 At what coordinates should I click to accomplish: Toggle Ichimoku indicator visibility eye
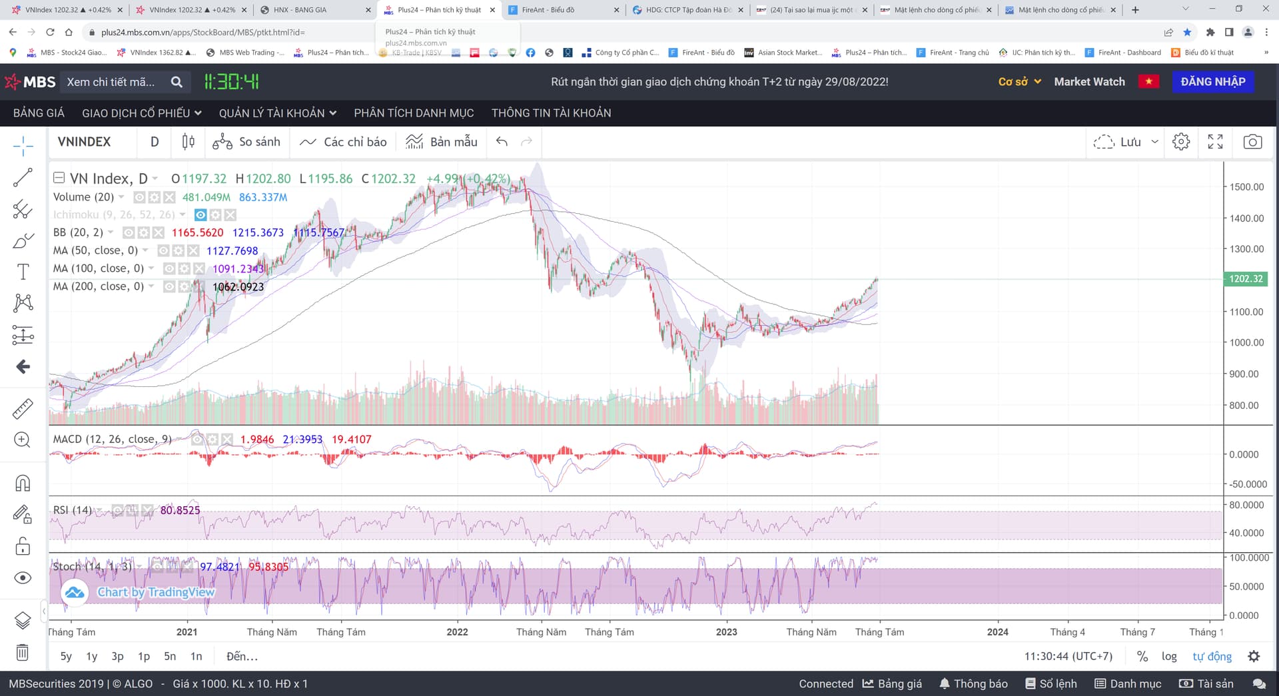(201, 215)
